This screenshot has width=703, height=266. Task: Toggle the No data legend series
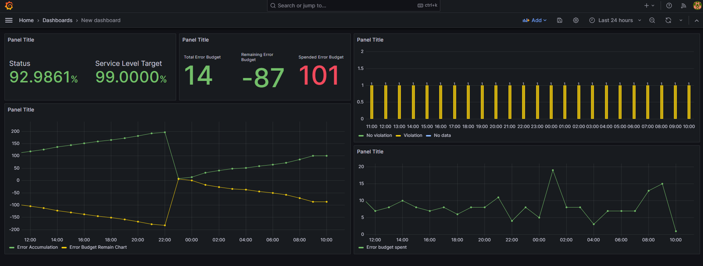[442, 135]
